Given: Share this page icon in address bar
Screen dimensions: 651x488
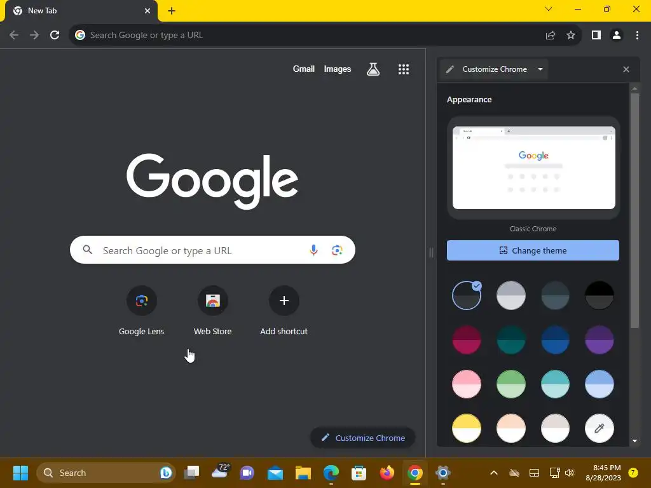Looking at the screenshot, I should coord(551,36).
